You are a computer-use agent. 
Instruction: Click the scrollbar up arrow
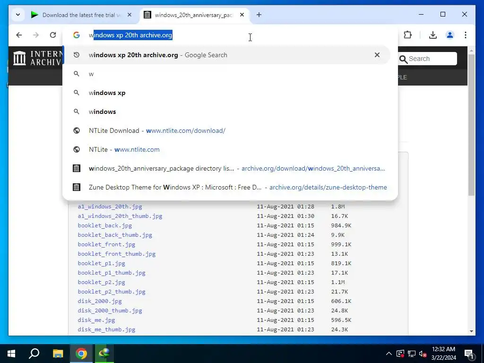tap(471, 50)
